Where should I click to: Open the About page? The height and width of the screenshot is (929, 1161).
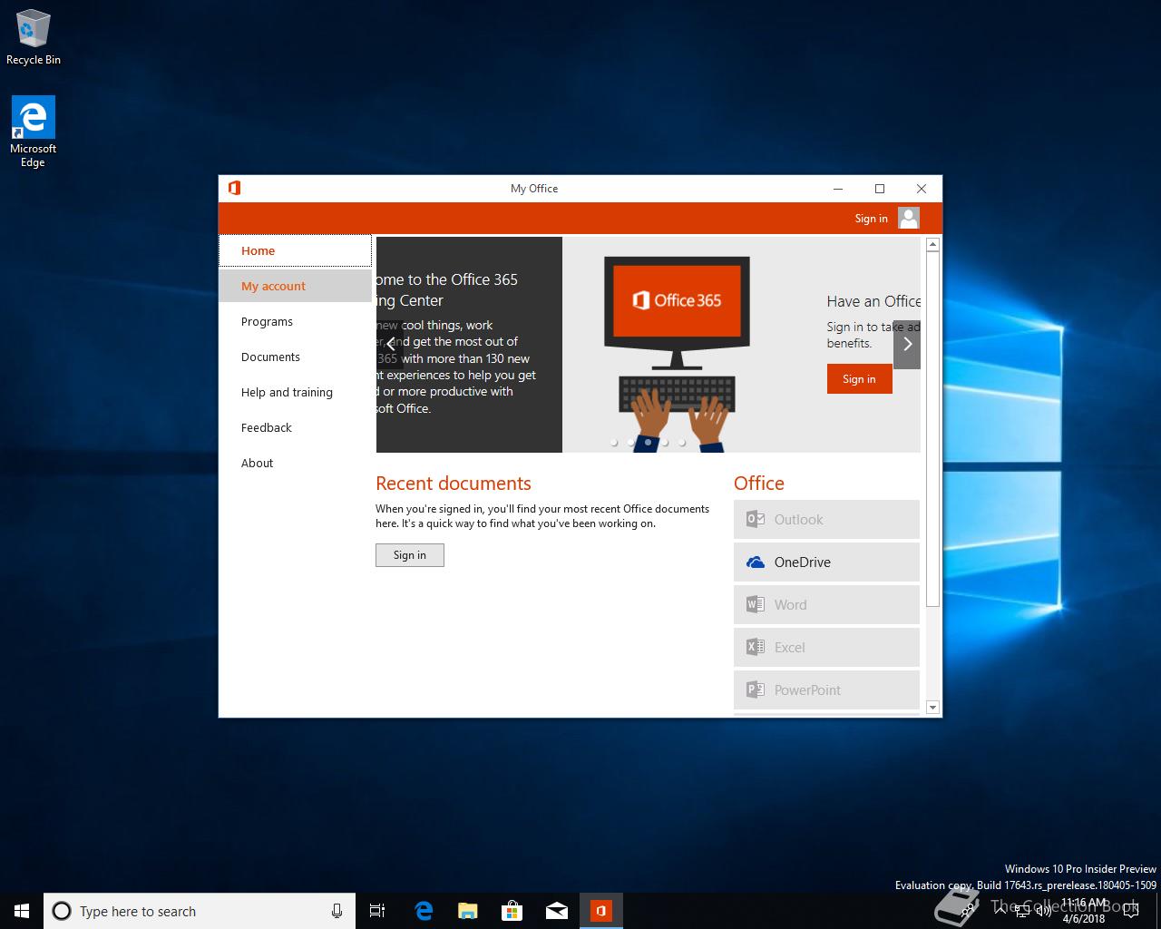295,463
